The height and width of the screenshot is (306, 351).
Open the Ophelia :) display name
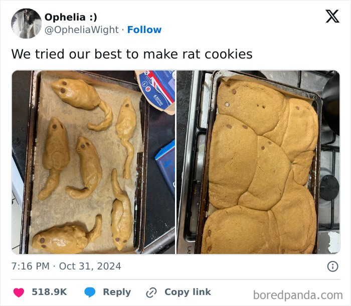tap(71, 17)
